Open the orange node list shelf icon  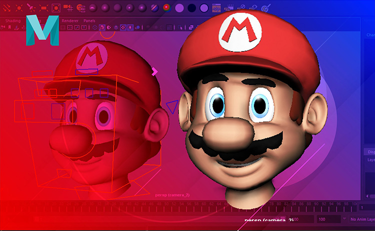pyautogui.click(x=81, y=8)
